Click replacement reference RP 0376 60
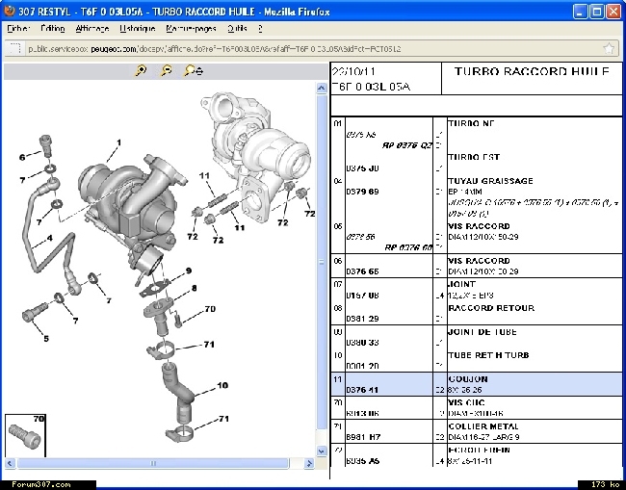Viewport: 626px width, 490px height. (408, 247)
